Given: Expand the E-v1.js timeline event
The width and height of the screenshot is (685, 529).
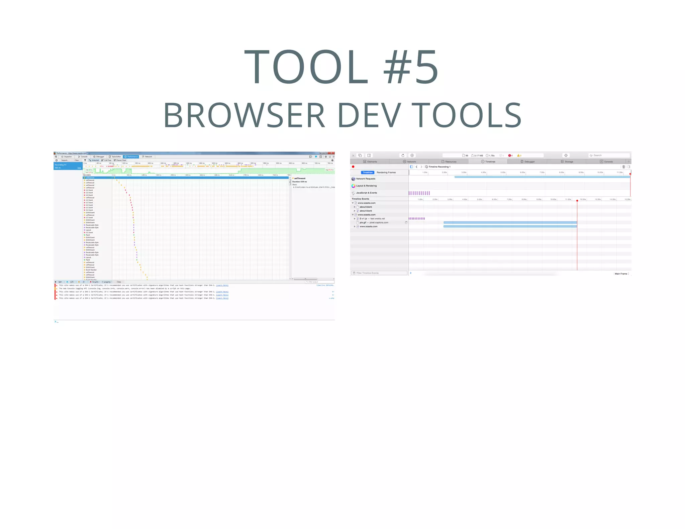Looking at the screenshot, I should pos(355,219).
